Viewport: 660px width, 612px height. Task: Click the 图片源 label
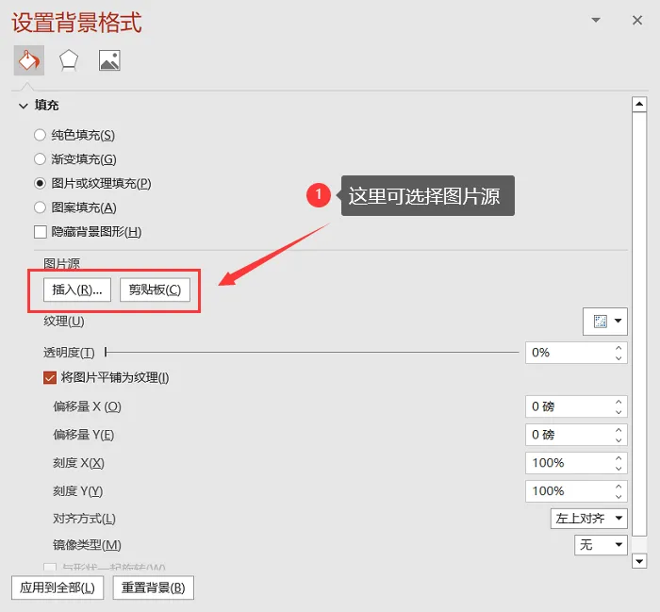pyautogui.click(x=62, y=264)
